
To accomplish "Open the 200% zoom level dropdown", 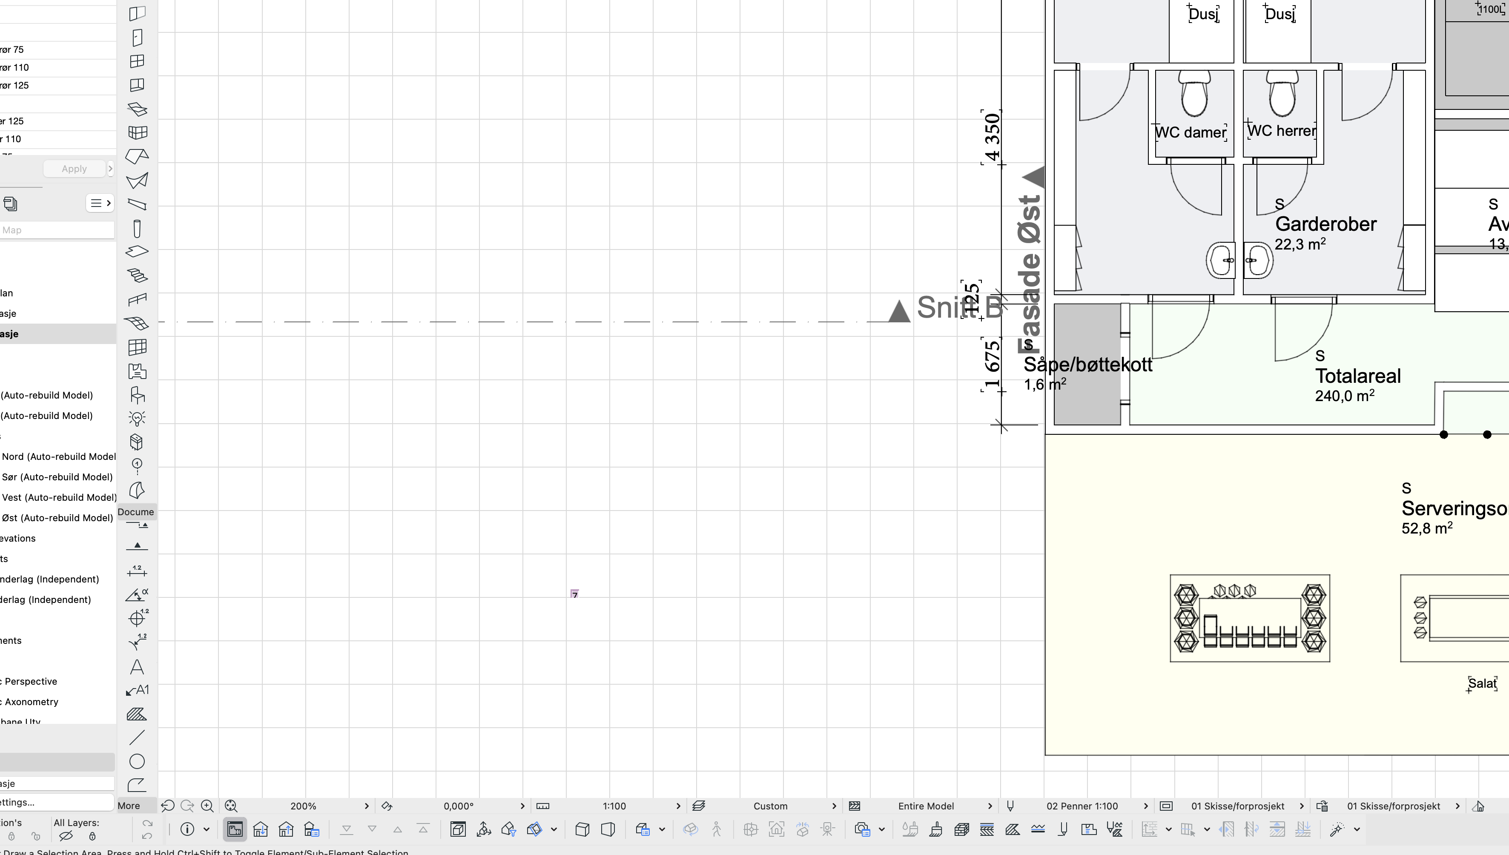I will [303, 806].
